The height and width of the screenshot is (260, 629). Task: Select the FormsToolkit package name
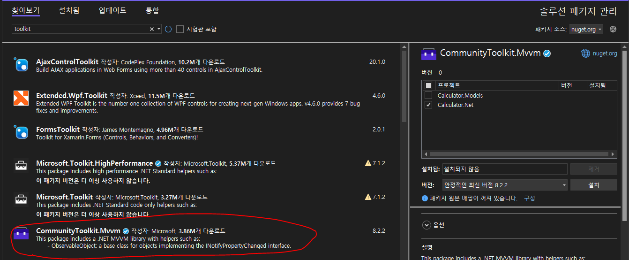pyautogui.click(x=58, y=129)
